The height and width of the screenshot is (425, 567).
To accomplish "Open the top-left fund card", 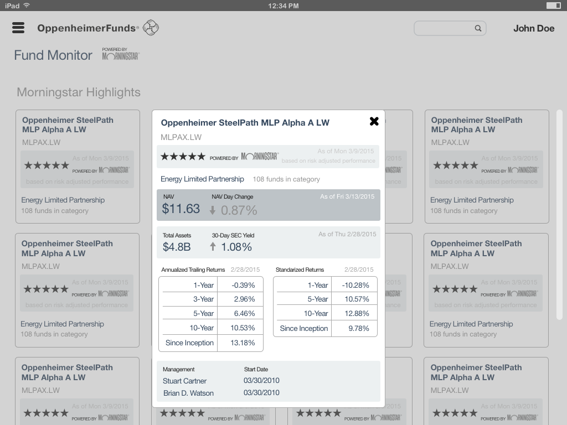I will (78, 167).
